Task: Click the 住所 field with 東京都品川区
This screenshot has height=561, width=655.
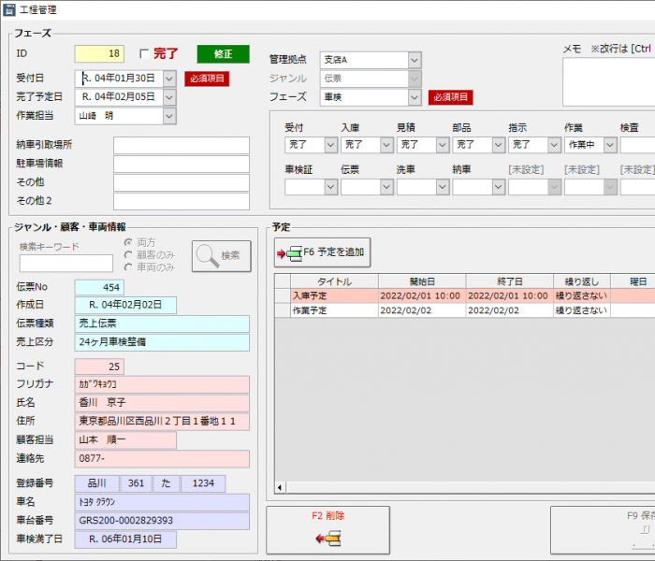Action: tap(162, 422)
